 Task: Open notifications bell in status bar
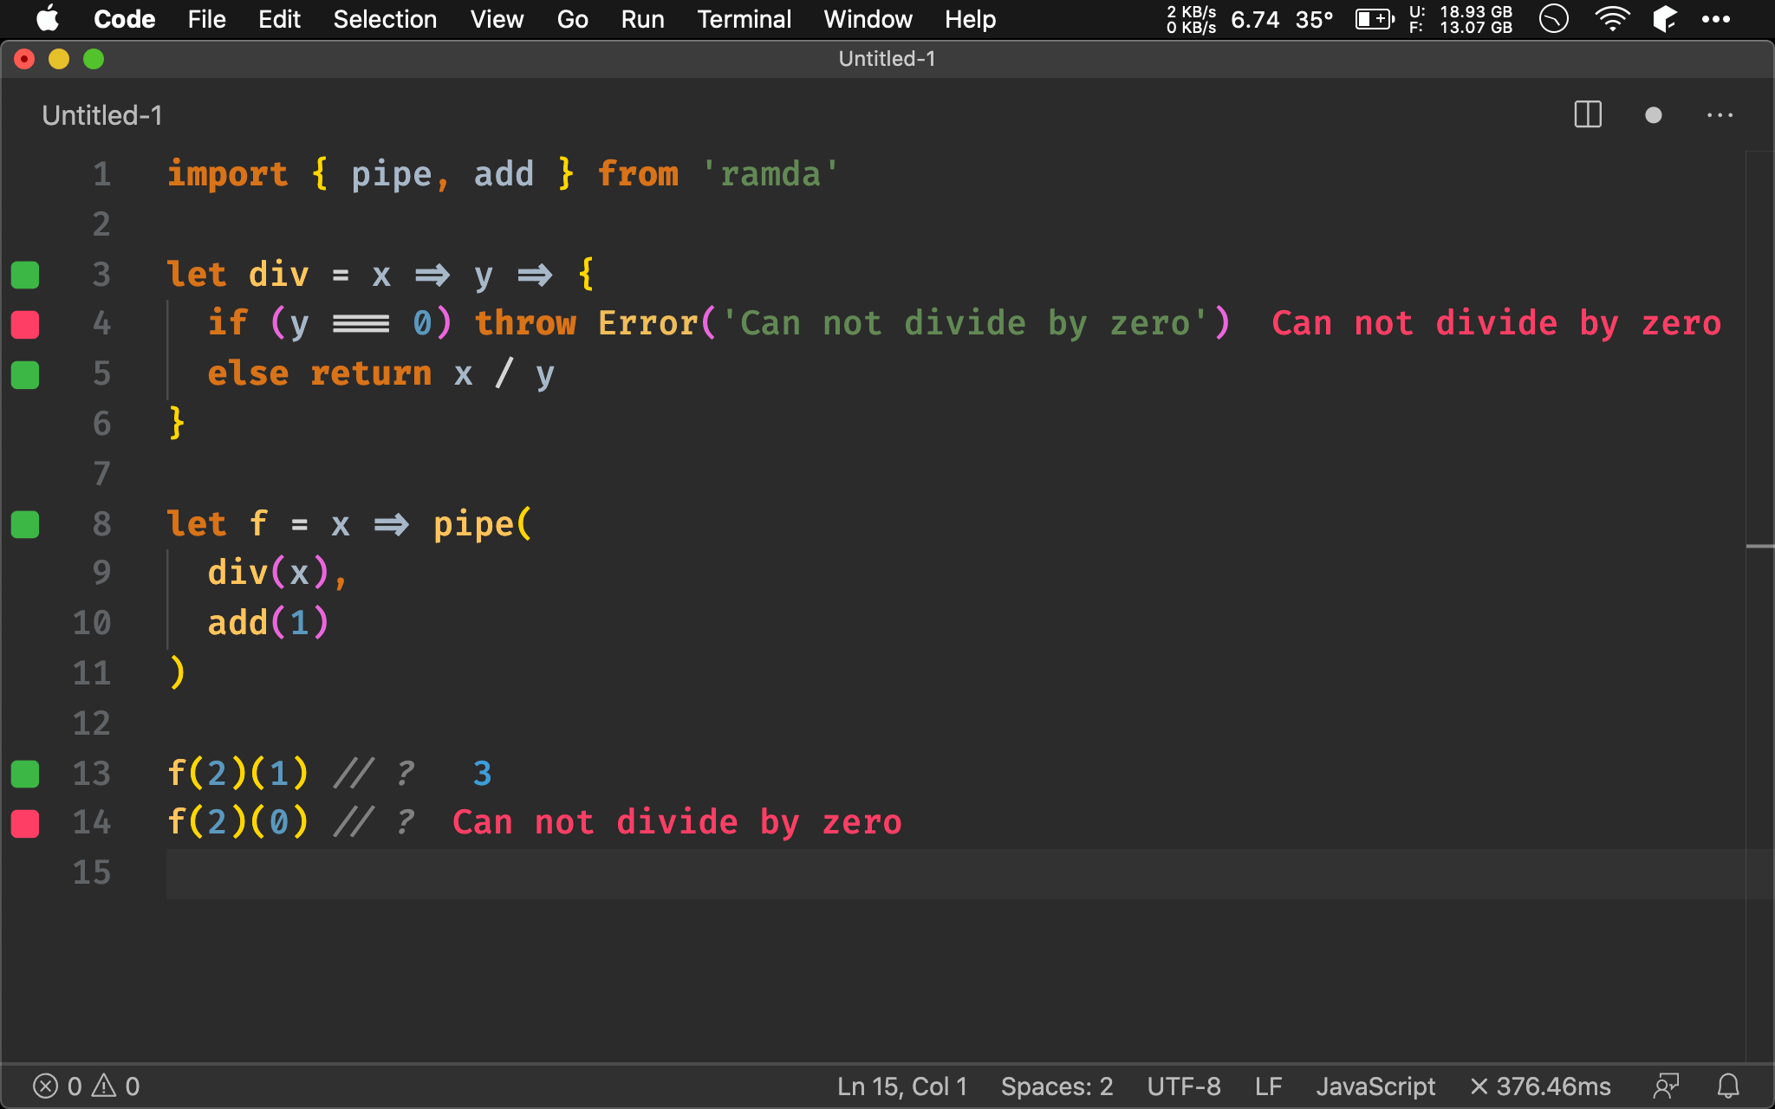click(1728, 1086)
